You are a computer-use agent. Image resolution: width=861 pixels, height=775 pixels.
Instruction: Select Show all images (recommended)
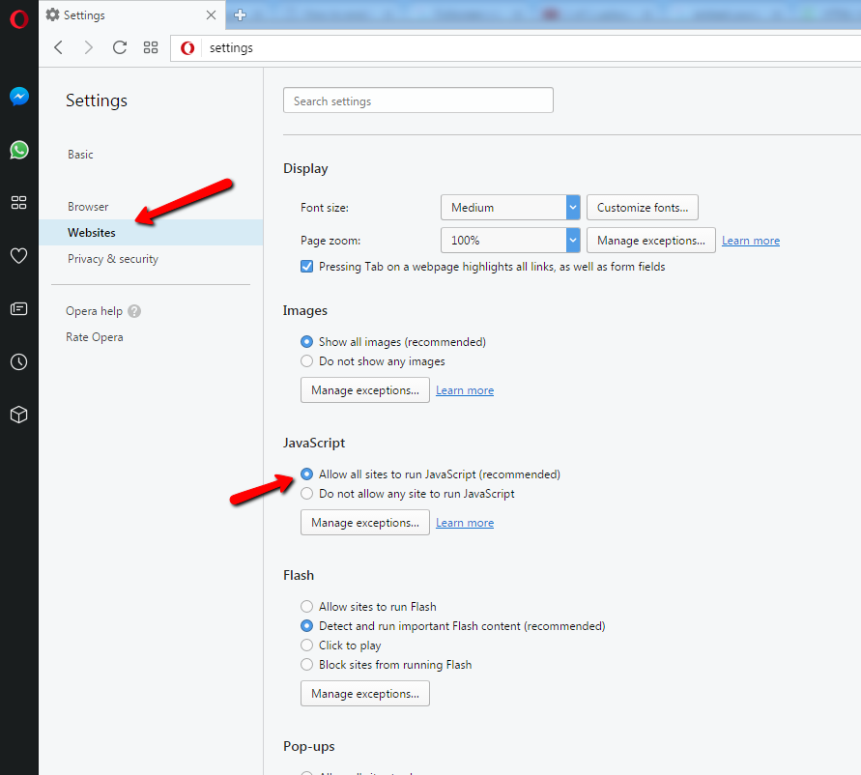click(x=307, y=342)
